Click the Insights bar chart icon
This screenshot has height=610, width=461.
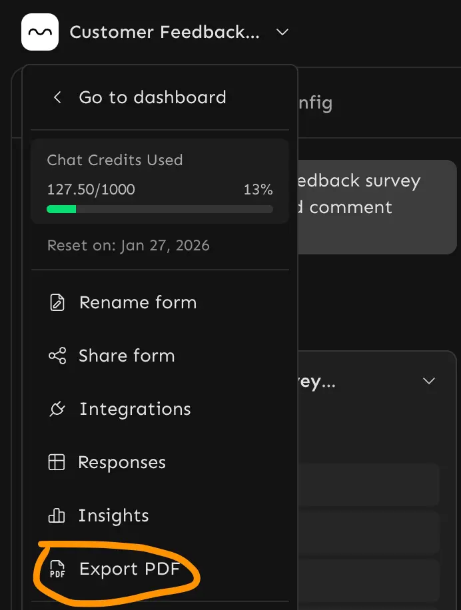click(58, 515)
